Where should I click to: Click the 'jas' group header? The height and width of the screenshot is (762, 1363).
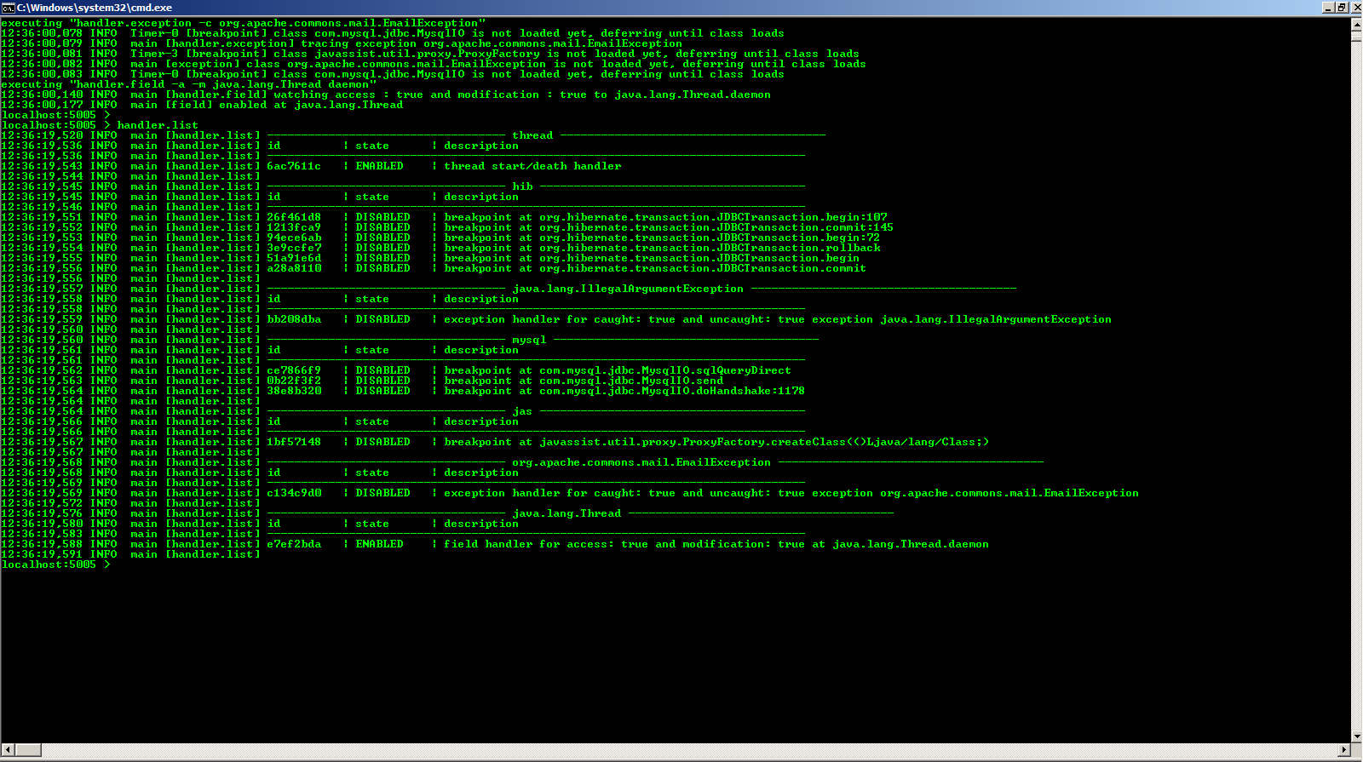(x=522, y=411)
